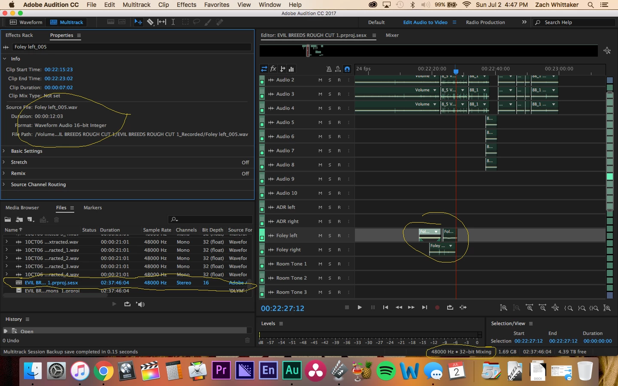Image resolution: width=618 pixels, height=386 pixels.
Task: Click the New File icon in Files panel
Action: (30, 220)
